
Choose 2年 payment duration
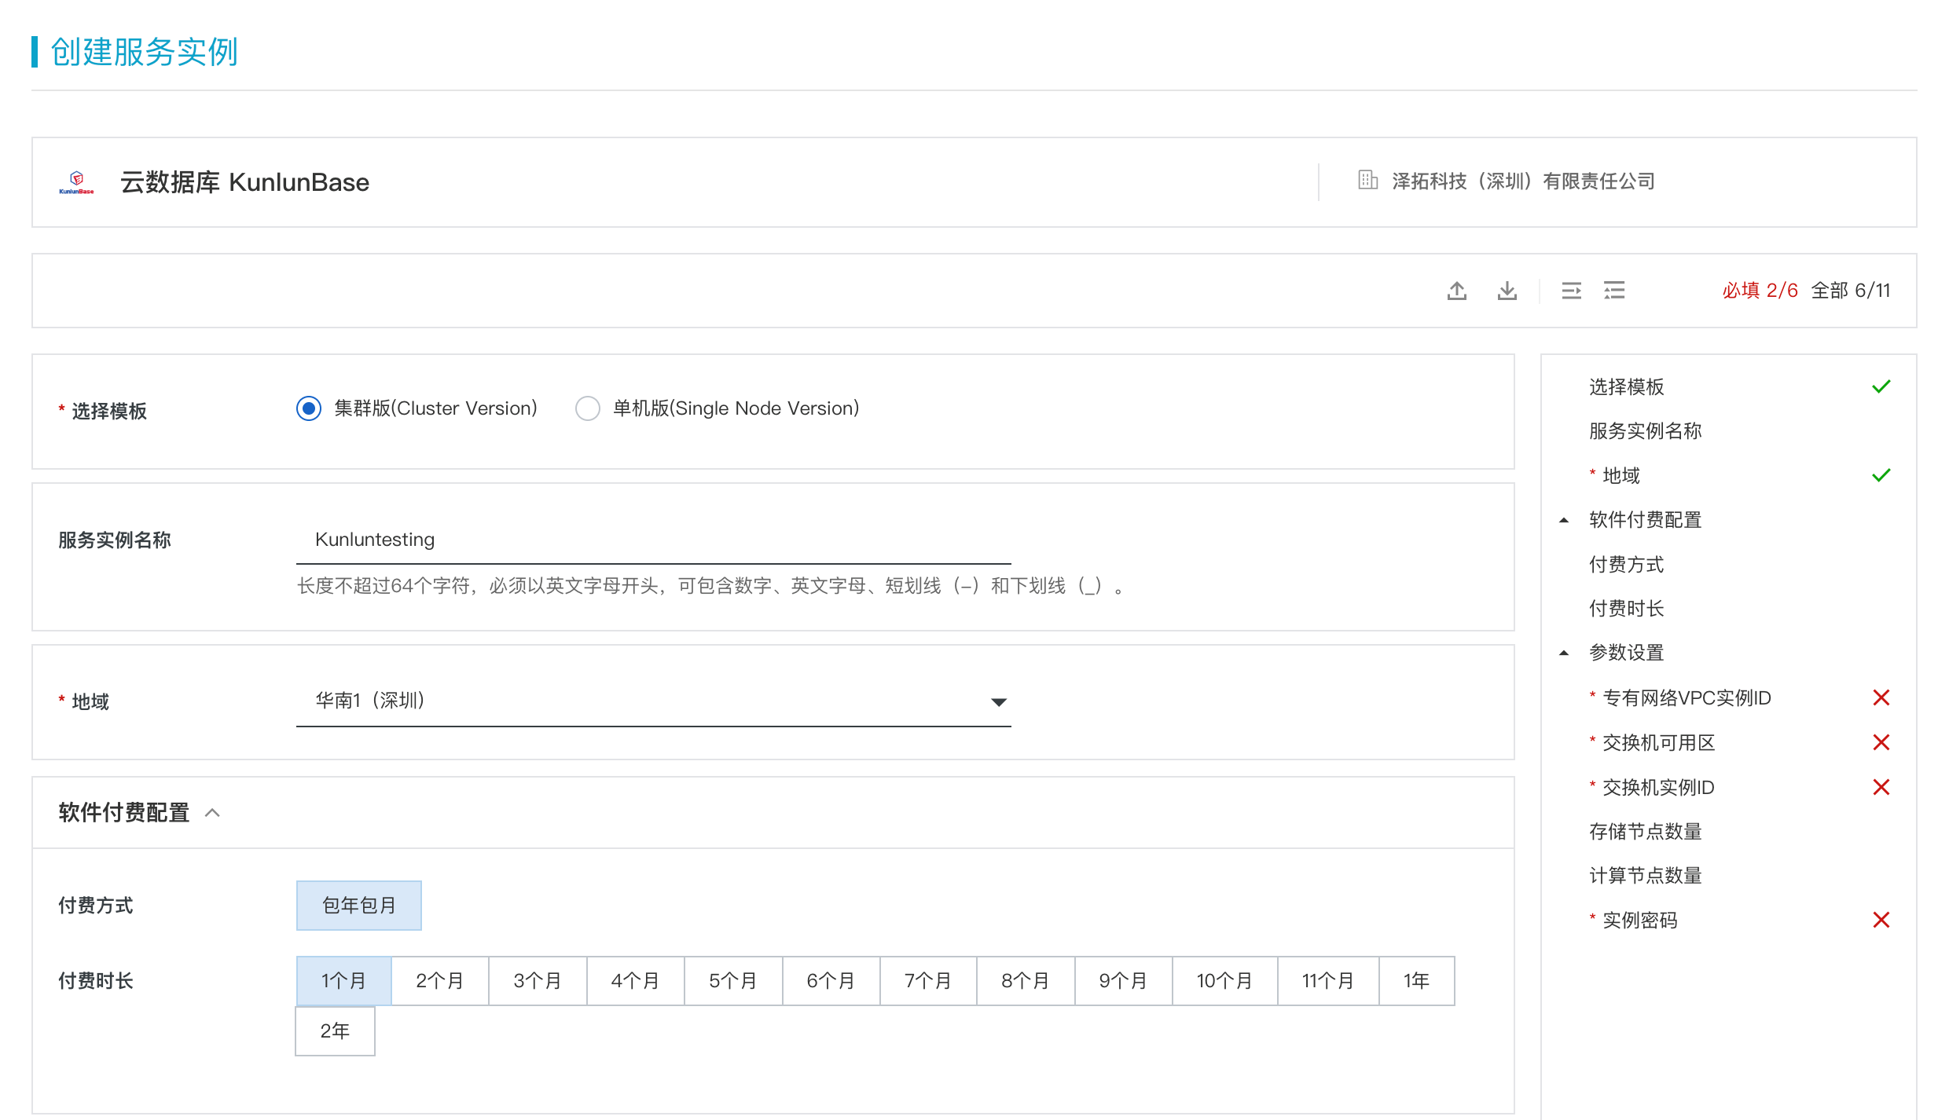point(335,1031)
